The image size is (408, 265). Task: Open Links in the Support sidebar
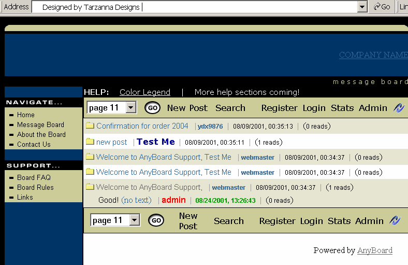point(25,197)
